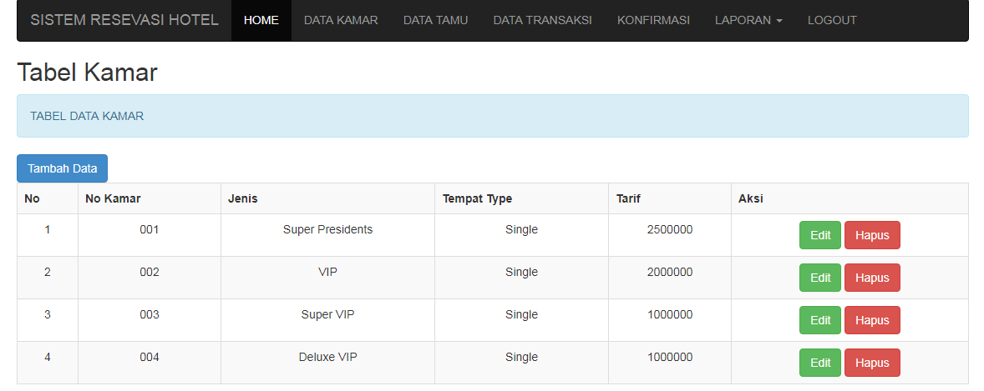Go to the HOME menu item

coord(261,20)
